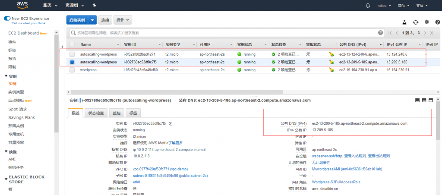Screen dimensions: 442x195
Task: Click alarm icon for wordpress instance
Action: tap(331, 70)
